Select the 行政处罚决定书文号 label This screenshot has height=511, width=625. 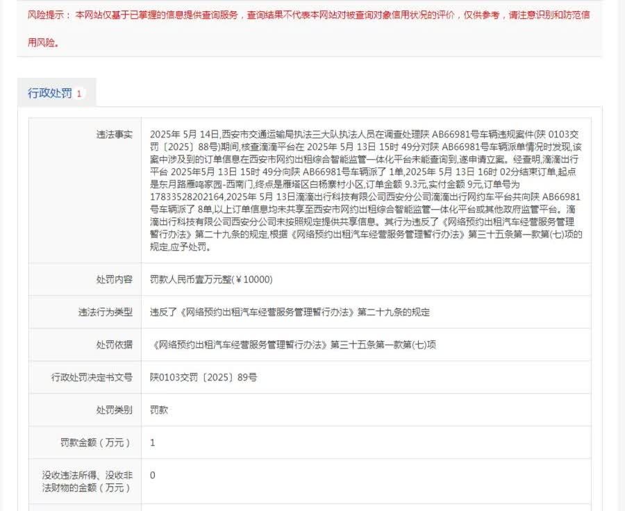92,377
